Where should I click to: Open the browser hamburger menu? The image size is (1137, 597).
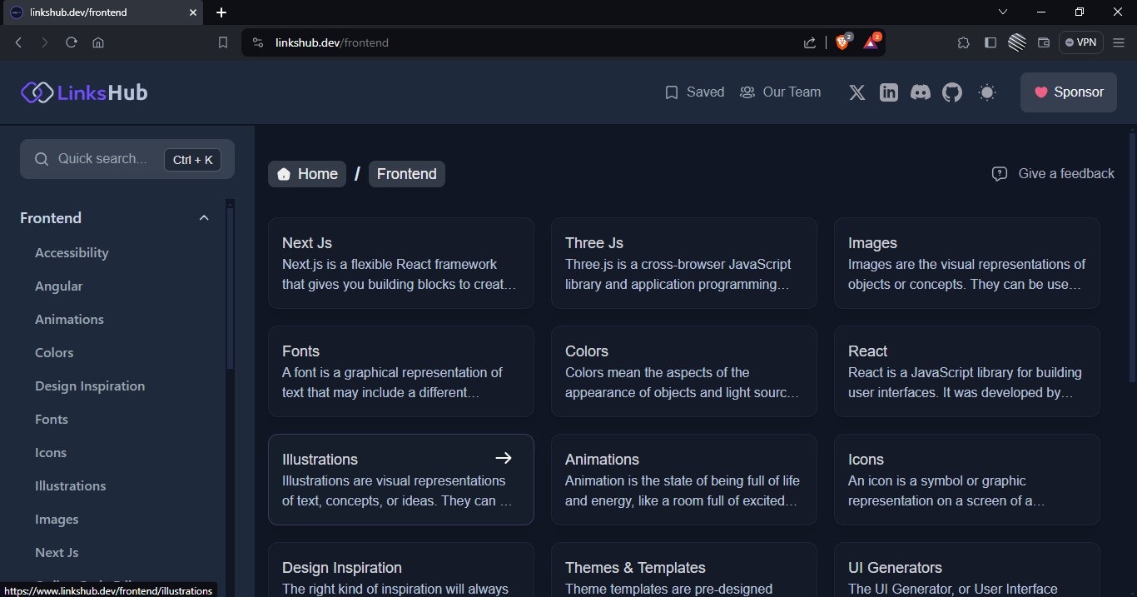click(x=1120, y=42)
